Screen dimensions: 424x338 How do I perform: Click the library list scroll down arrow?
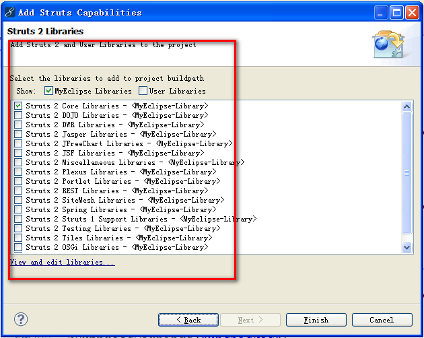click(x=407, y=247)
